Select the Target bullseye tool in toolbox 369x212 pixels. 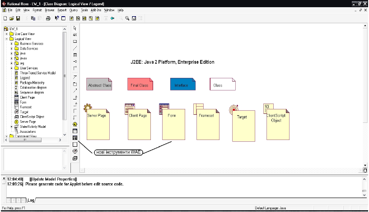point(75,151)
